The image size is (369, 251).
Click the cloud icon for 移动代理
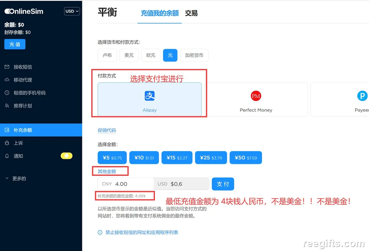coord(7,80)
